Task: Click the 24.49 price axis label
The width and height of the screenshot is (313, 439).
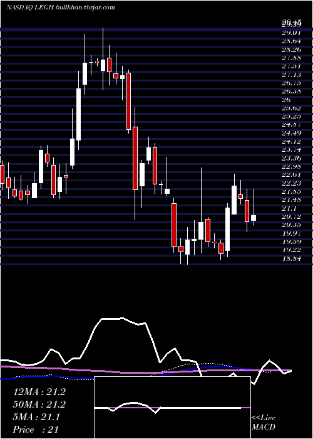Action: point(292,133)
